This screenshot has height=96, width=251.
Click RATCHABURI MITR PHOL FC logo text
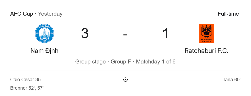pyautogui.click(x=207, y=40)
